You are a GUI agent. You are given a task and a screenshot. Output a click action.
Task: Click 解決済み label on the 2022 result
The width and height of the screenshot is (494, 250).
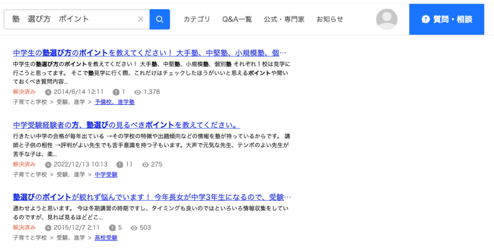point(24,164)
